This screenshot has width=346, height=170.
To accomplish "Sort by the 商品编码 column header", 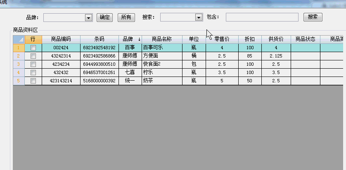I will pos(61,39).
